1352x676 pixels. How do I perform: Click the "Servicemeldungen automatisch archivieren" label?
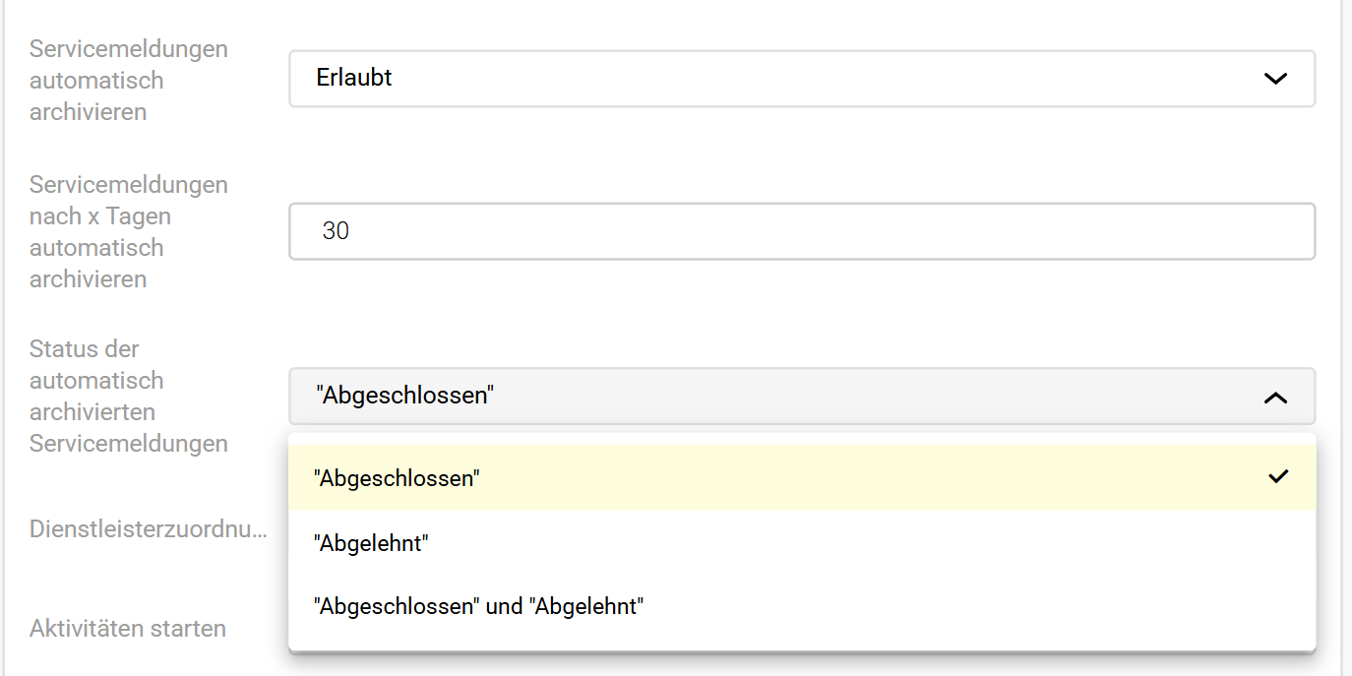pos(128,80)
